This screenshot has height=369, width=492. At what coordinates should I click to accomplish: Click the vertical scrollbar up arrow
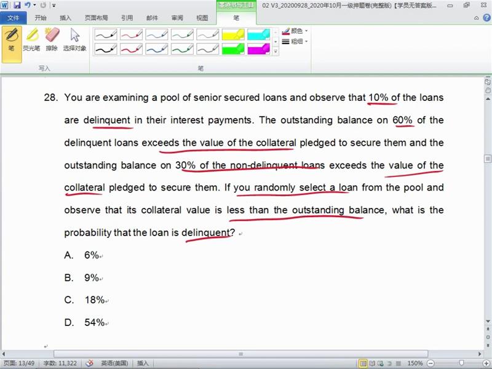(488, 99)
